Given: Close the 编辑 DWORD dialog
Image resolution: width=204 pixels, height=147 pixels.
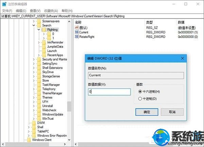Looking at the screenshot, I should 183,58.
